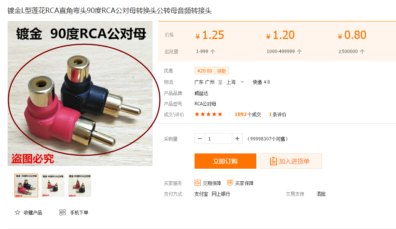Open the 上海 shipping destination selector
The width and height of the screenshot is (396, 229).
235,82
